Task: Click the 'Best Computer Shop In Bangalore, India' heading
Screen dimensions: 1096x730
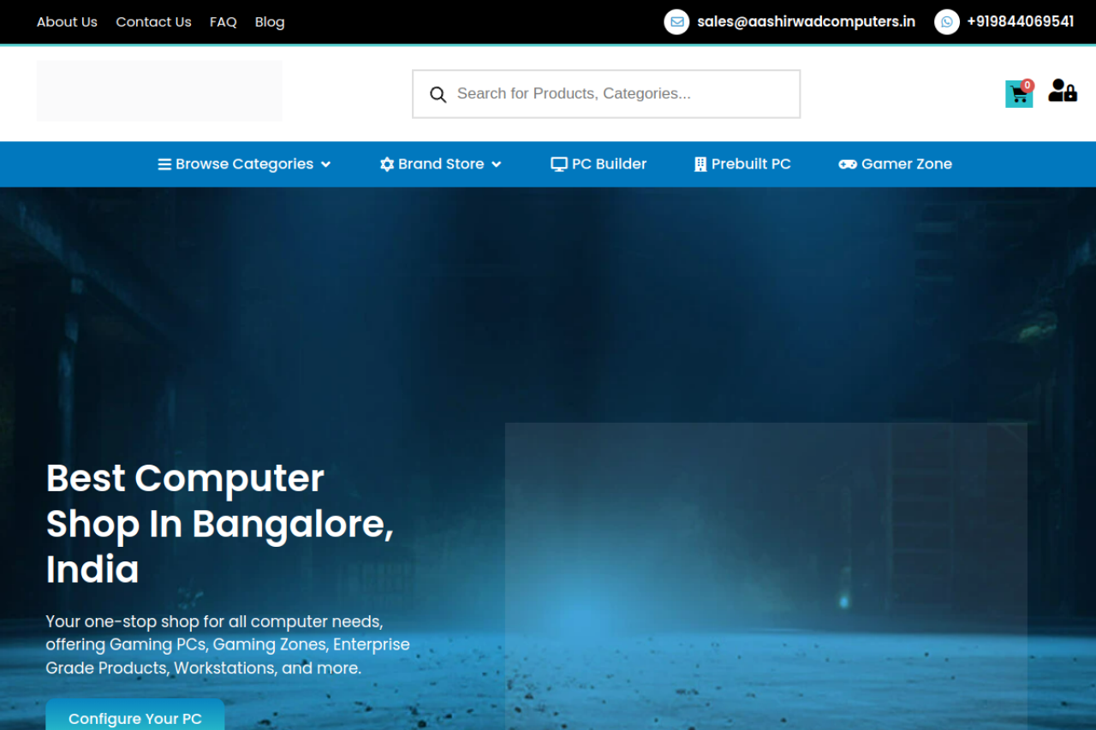Action: 220,524
